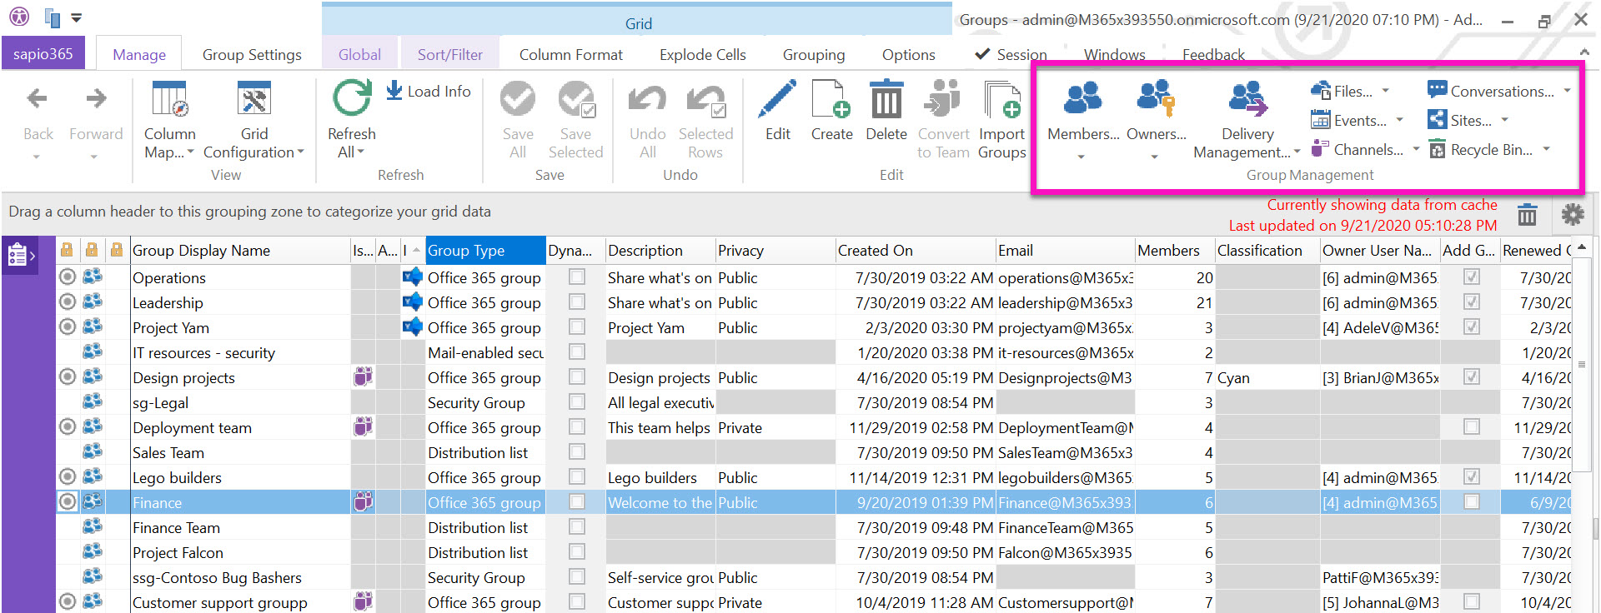Open the Owners management icon
Screen dimensions: 1601x613
(1156, 98)
